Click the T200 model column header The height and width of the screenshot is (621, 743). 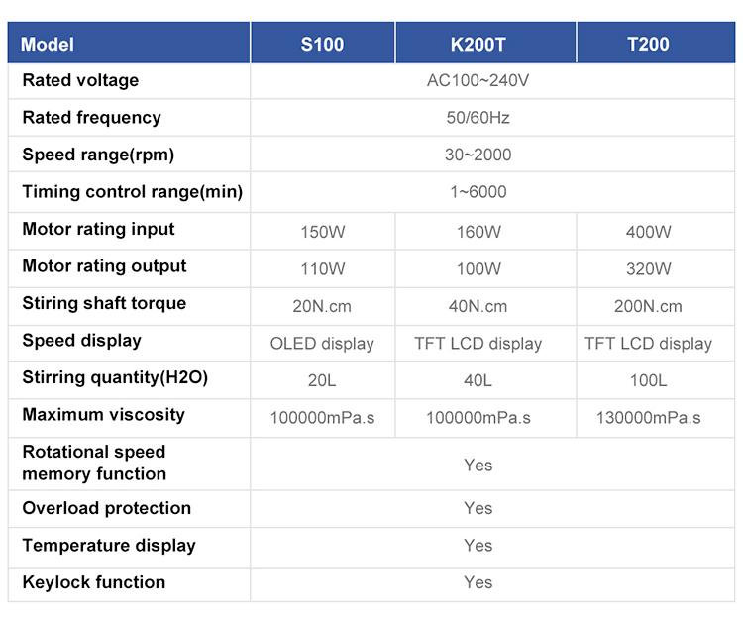[648, 44]
